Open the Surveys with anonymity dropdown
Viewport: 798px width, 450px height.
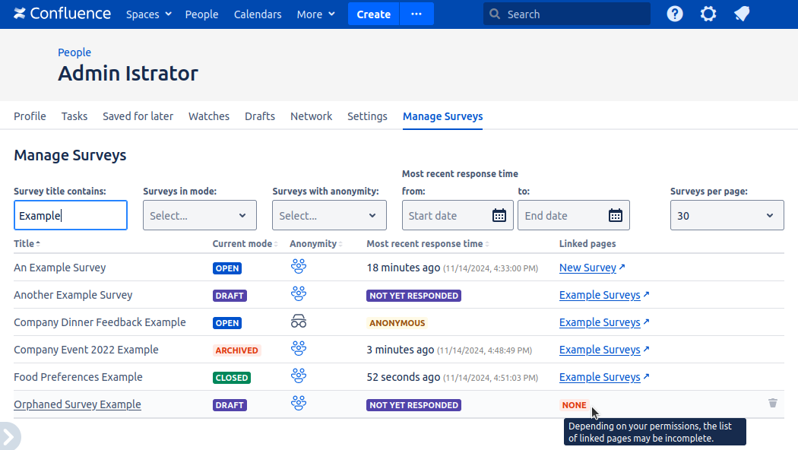point(328,215)
